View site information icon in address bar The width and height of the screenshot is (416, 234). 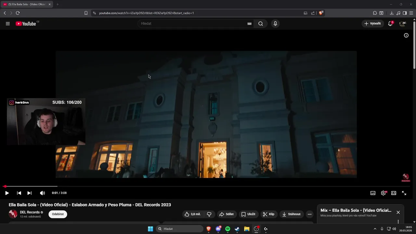(94, 13)
